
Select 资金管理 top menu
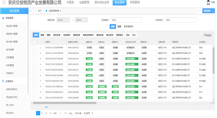point(120,2)
